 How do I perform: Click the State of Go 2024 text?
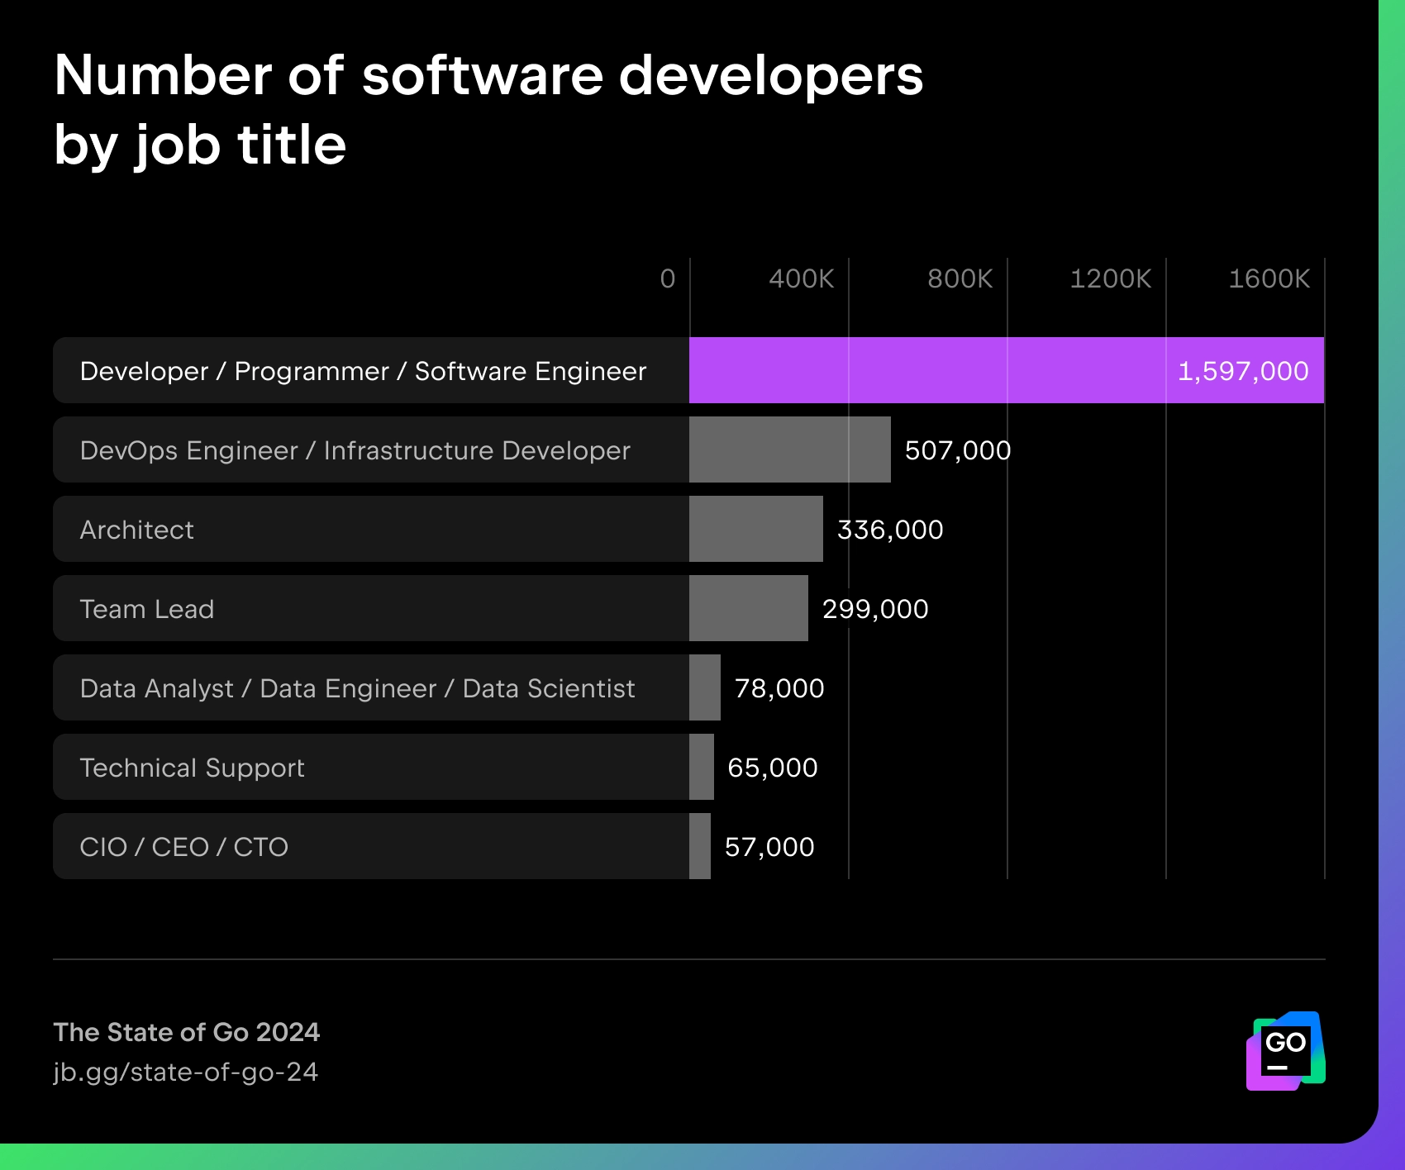point(187,1032)
